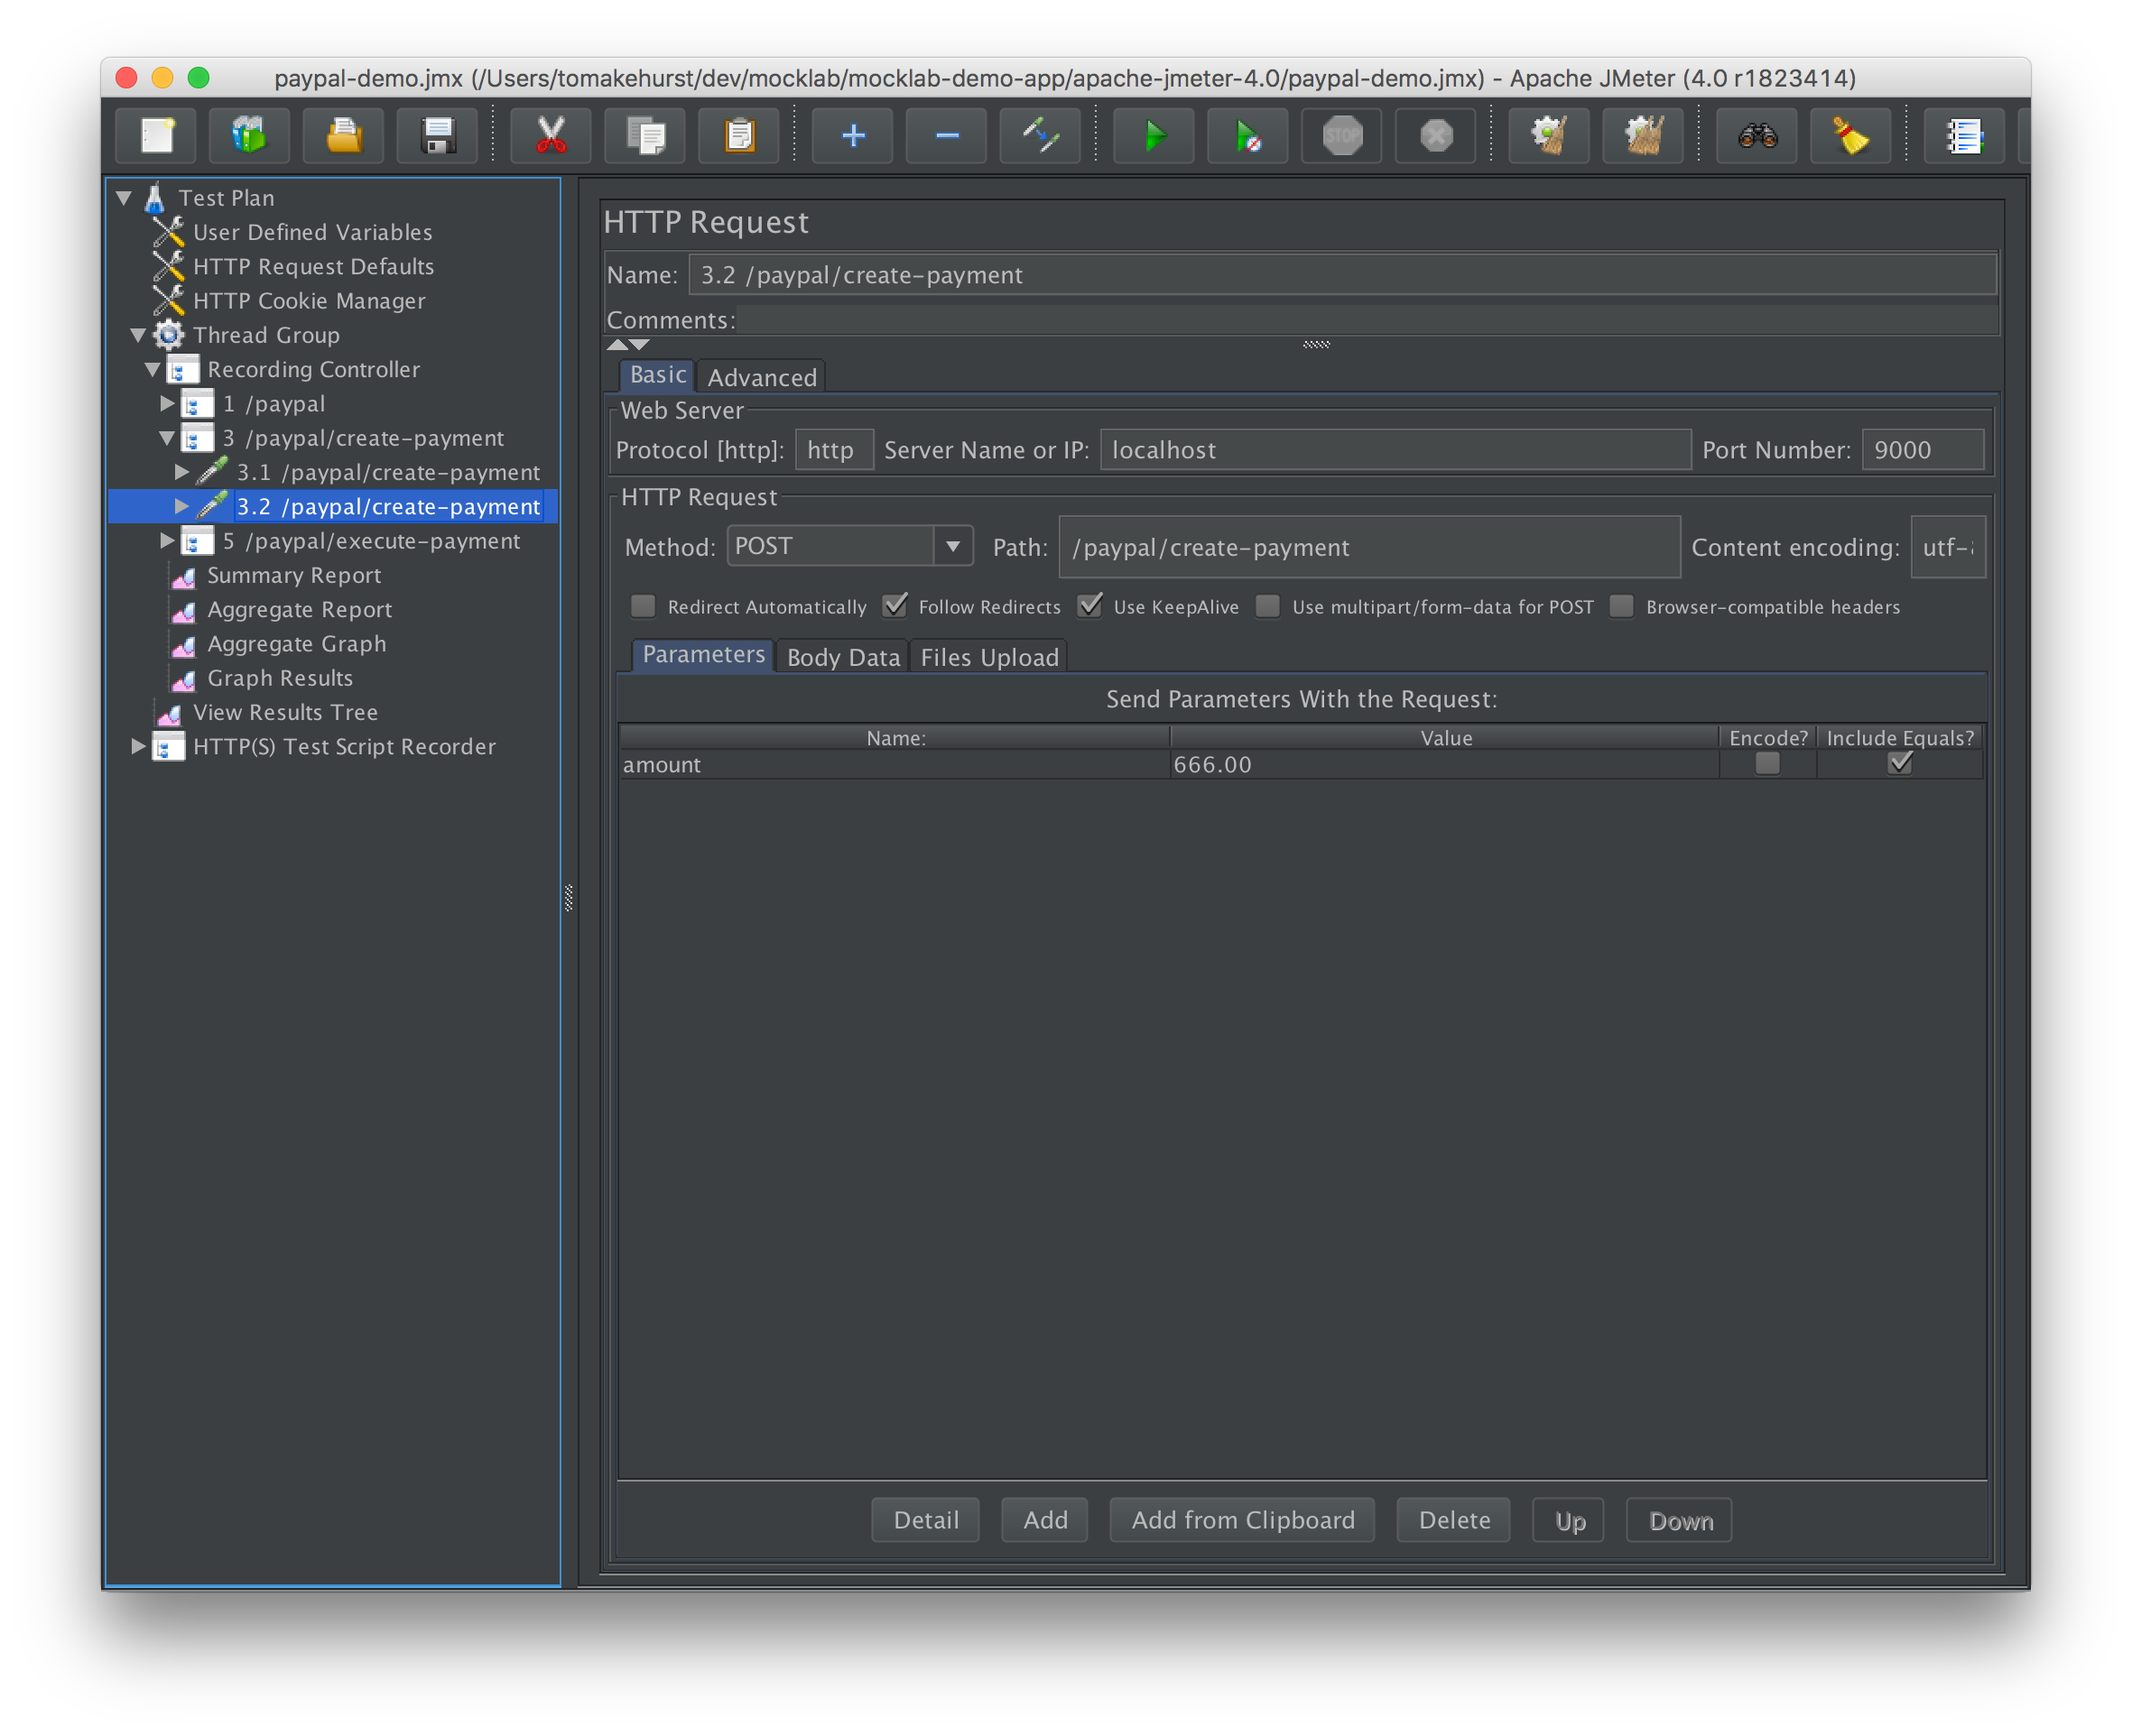Click the Start no pauses icon
The image size is (2132, 1736).
(1247, 135)
